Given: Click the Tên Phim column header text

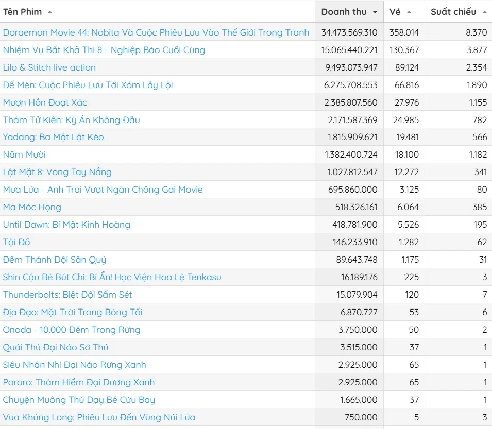Looking at the screenshot, I should (x=23, y=12).
